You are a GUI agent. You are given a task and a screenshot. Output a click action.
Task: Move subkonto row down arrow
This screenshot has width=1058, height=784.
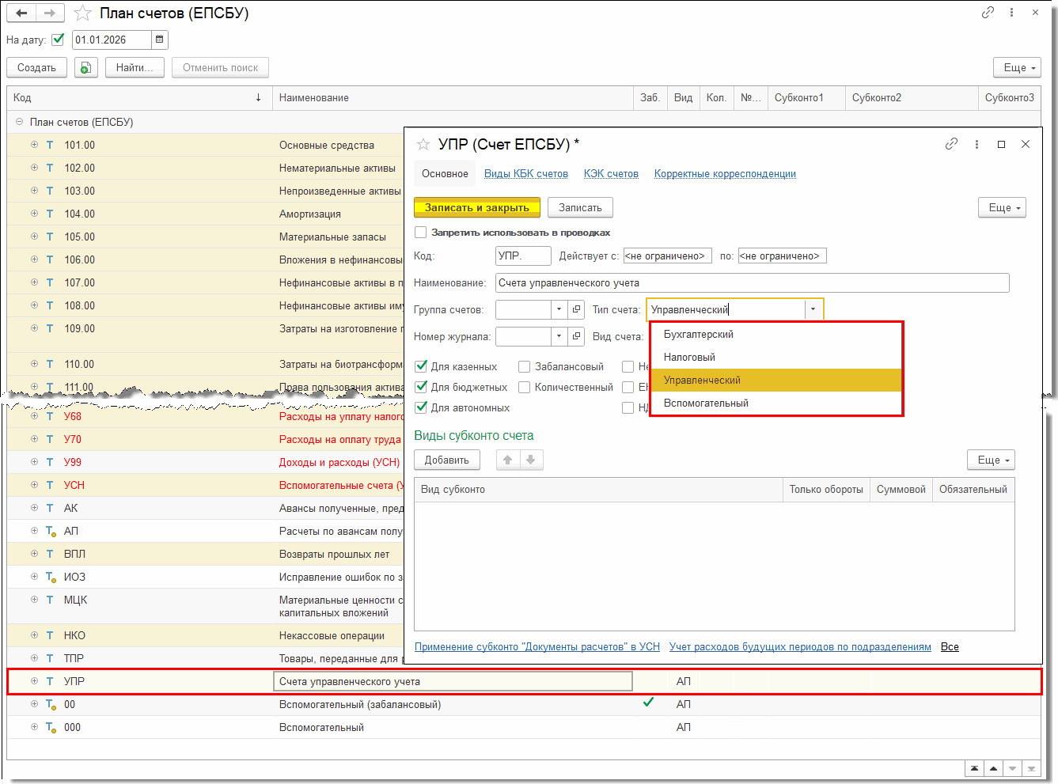pos(531,460)
